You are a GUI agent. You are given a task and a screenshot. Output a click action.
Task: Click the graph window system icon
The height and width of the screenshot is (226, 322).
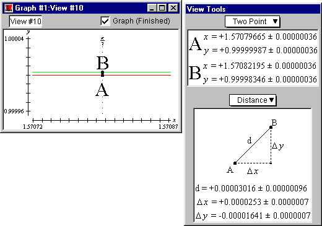click(x=9, y=8)
